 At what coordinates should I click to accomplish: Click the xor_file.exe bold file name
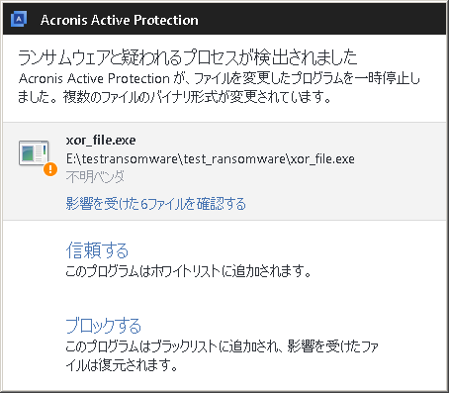pos(101,141)
